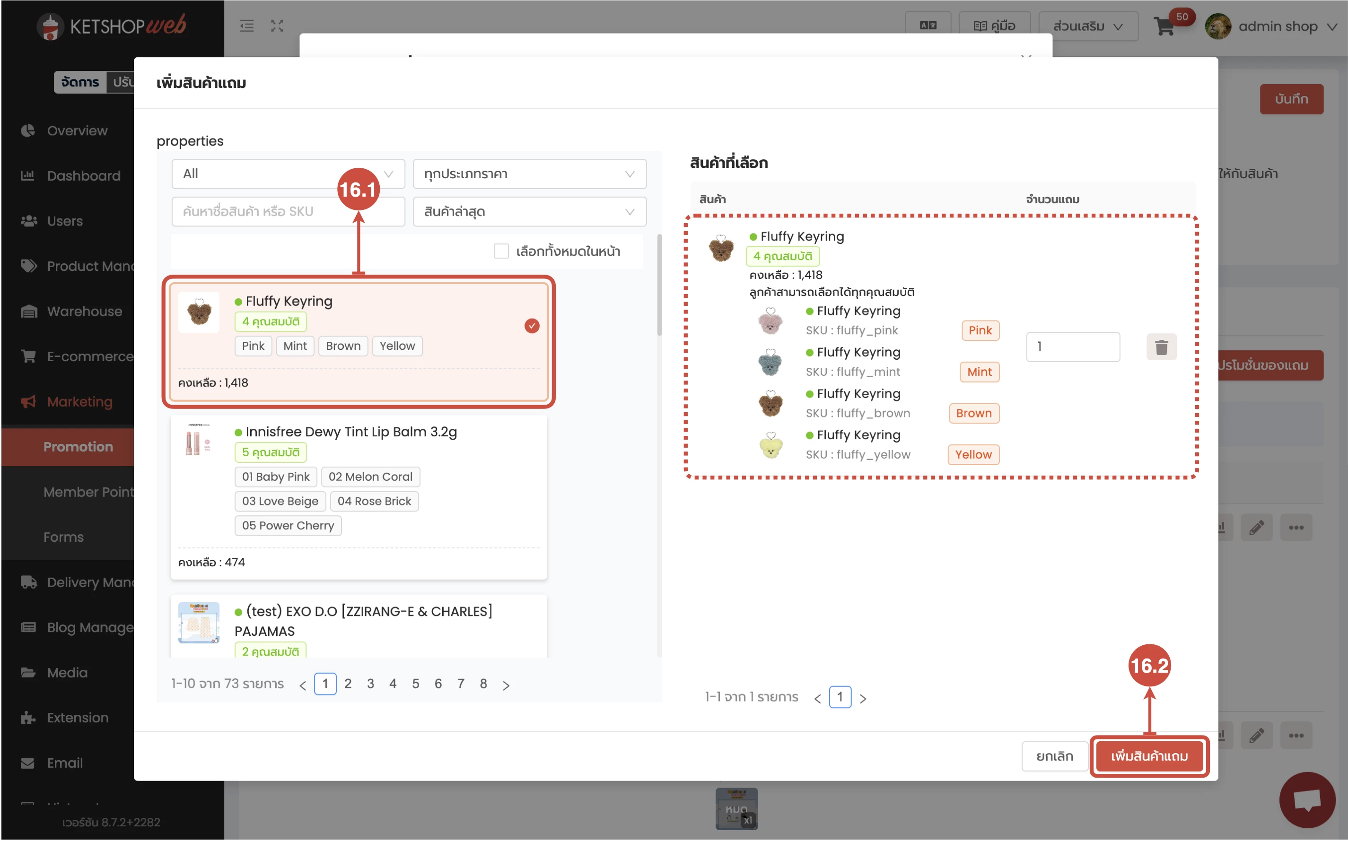1348x841 pixels.
Task: Click the ยกเลิก cancel button
Action: 1054,756
